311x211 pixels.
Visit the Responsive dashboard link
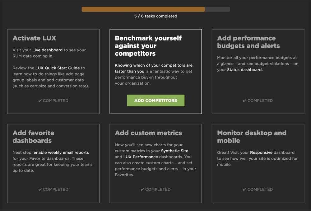tap(261, 152)
